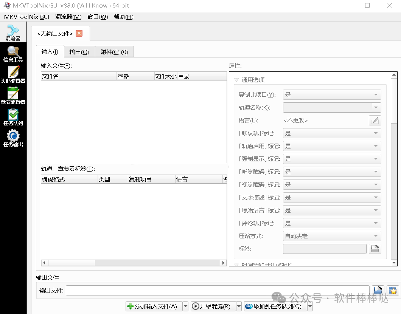Open the 窗口(W) menu

coord(98,17)
